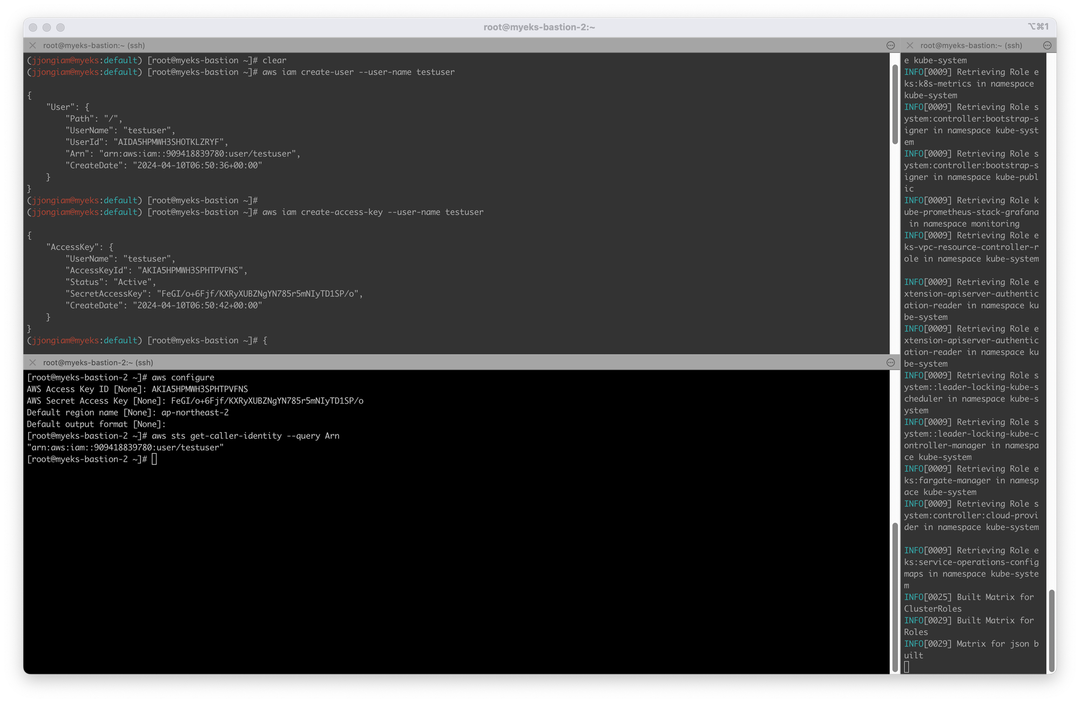Screen dimensions: 1080x703
Task: Close the root@myeks-bastion top-left pane
Action: tap(33, 45)
